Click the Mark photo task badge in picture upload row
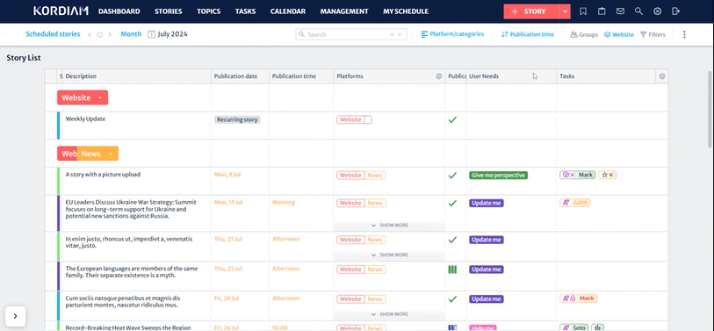The height and width of the screenshot is (331, 714). (x=577, y=175)
